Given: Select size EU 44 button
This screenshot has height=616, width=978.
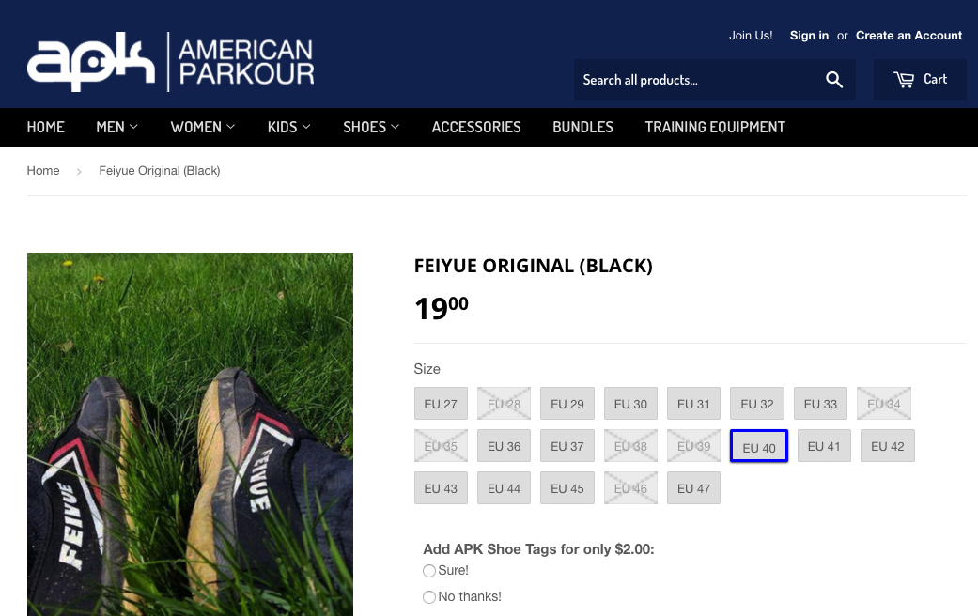Looking at the screenshot, I should click(504, 488).
